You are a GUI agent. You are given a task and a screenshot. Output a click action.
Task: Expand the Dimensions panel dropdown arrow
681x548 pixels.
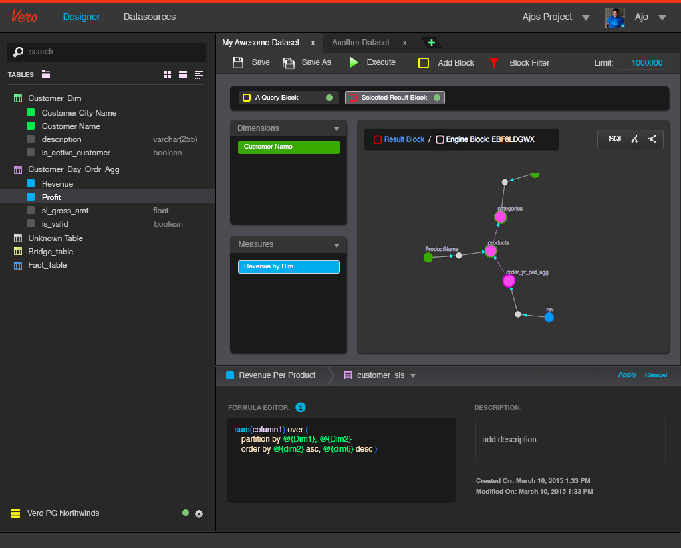tap(337, 128)
